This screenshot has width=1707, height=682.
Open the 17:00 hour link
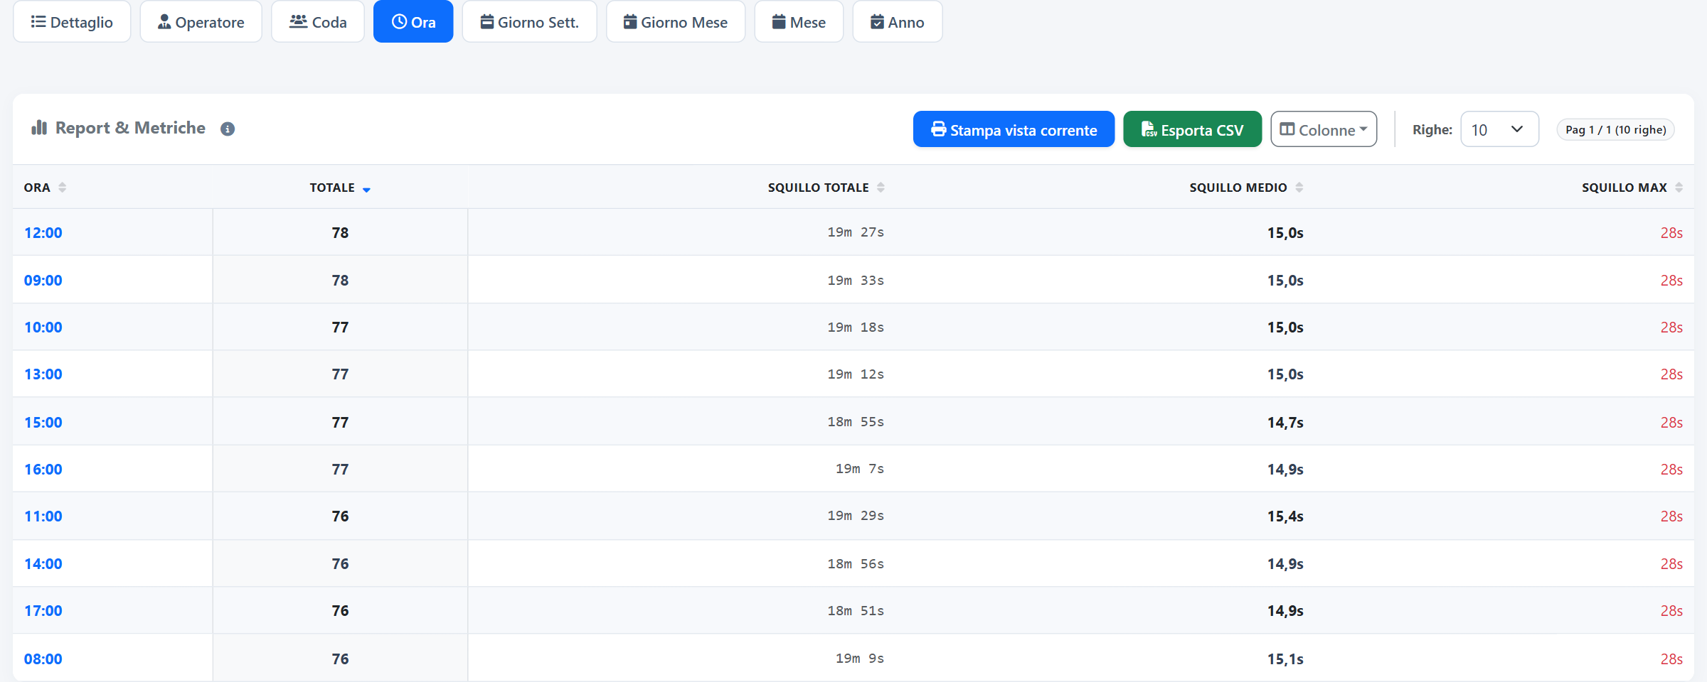pyautogui.click(x=43, y=611)
